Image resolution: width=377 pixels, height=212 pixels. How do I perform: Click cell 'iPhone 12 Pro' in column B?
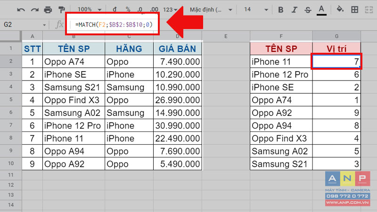click(x=74, y=125)
